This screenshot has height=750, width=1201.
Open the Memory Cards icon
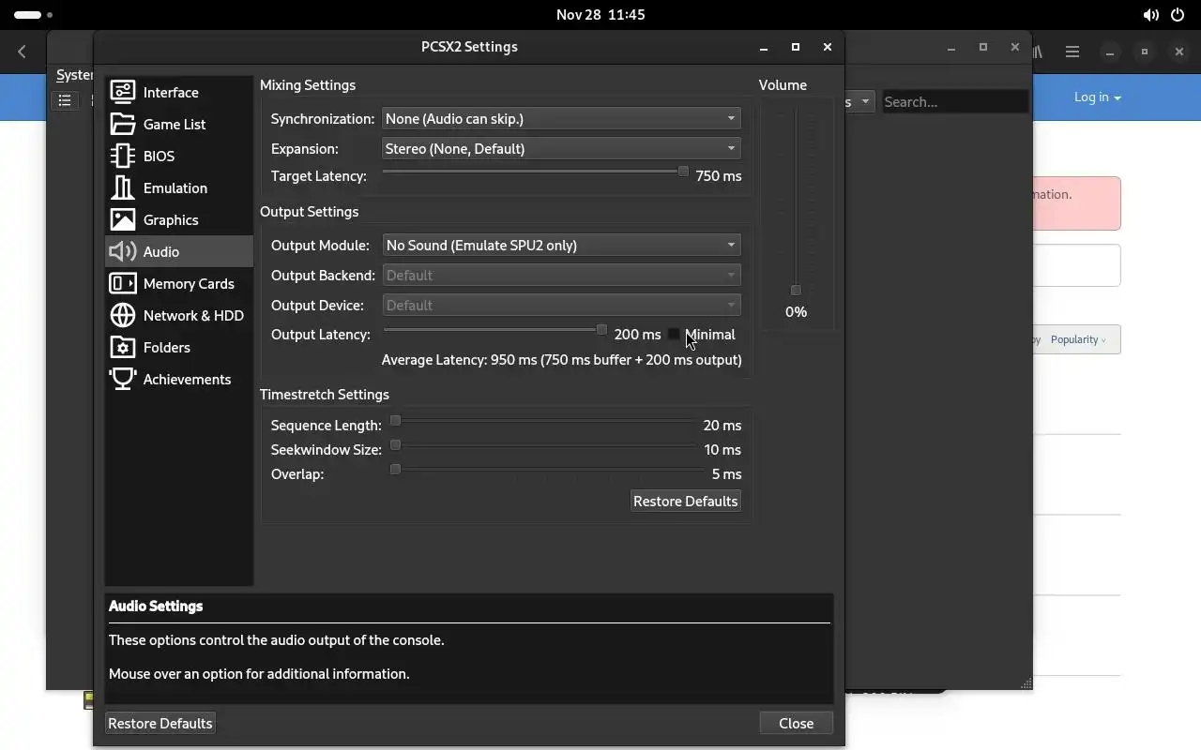pyautogui.click(x=123, y=283)
